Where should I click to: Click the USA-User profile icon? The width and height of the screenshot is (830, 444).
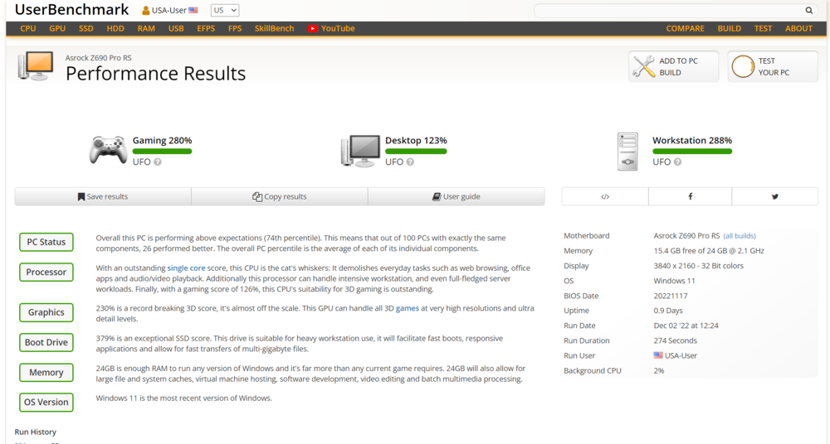pos(145,10)
